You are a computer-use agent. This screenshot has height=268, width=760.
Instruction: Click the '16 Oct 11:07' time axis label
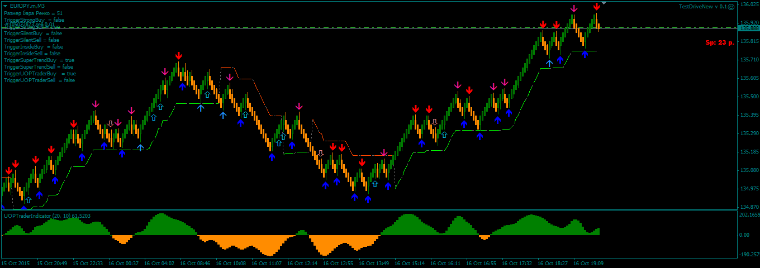[266, 263]
